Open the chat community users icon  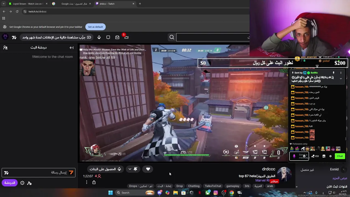pyautogui.click(x=5, y=48)
